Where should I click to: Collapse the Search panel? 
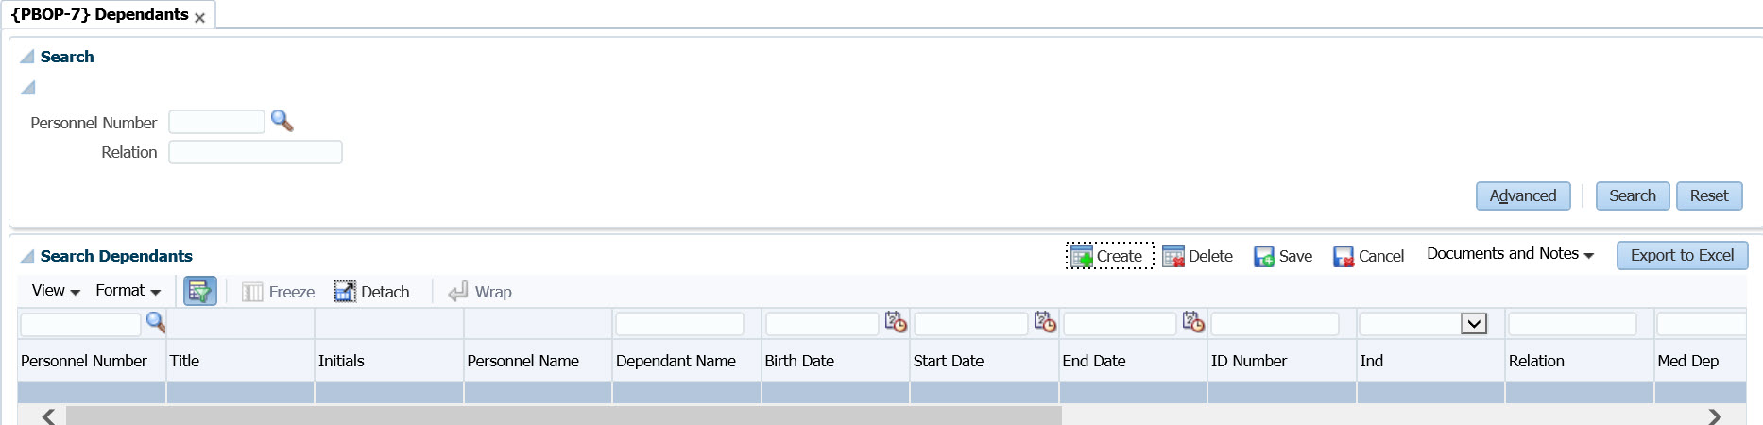coord(27,57)
